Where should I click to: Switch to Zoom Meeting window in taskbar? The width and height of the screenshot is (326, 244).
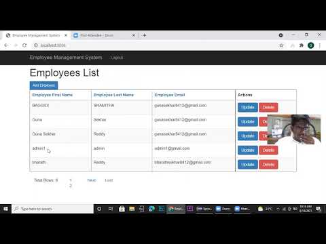click(x=242, y=209)
